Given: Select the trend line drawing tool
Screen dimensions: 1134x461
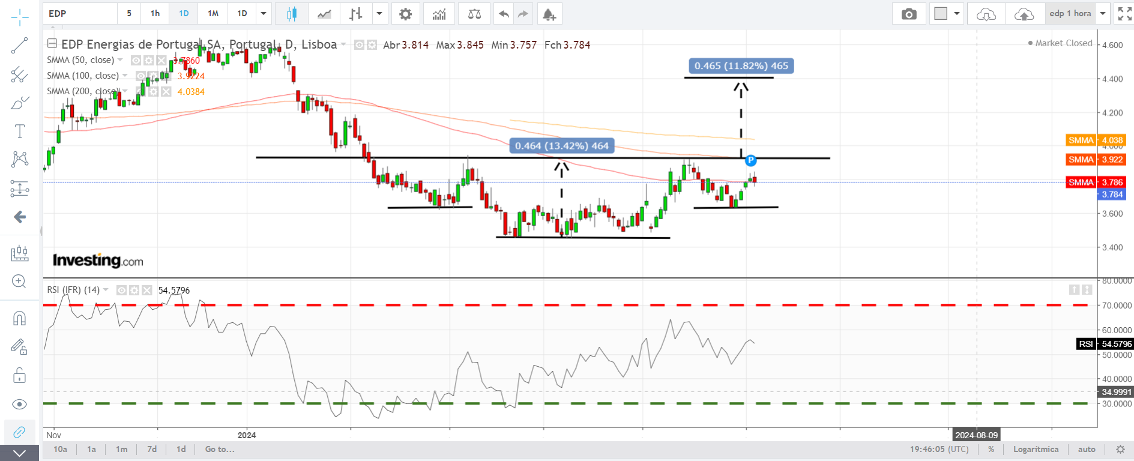Looking at the screenshot, I should click(x=19, y=46).
